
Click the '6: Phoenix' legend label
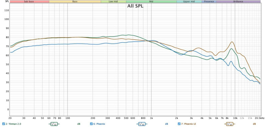(x=99, y=124)
